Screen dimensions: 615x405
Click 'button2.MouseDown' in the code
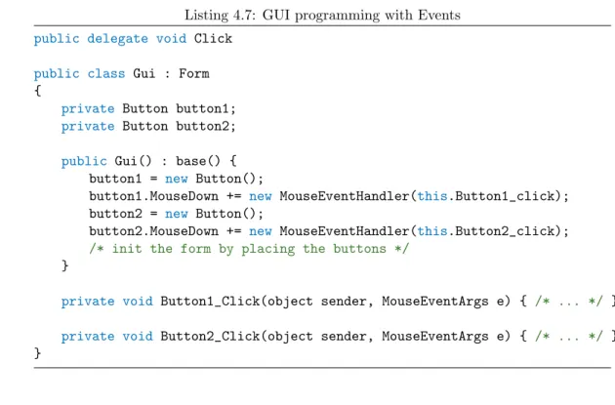tap(154, 231)
